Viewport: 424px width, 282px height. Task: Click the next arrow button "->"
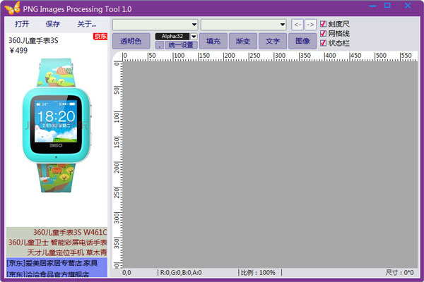[x=310, y=25]
